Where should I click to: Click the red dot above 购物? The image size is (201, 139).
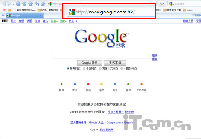(x=88, y=84)
